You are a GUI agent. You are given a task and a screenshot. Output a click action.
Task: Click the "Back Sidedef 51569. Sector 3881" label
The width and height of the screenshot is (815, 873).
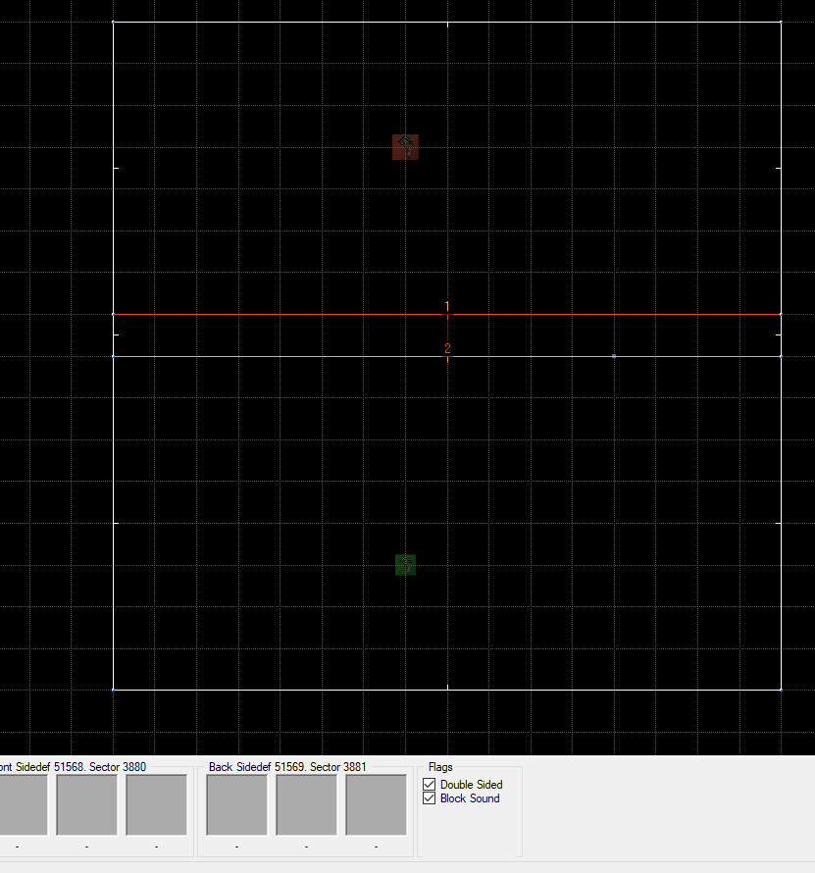[287, 767]
